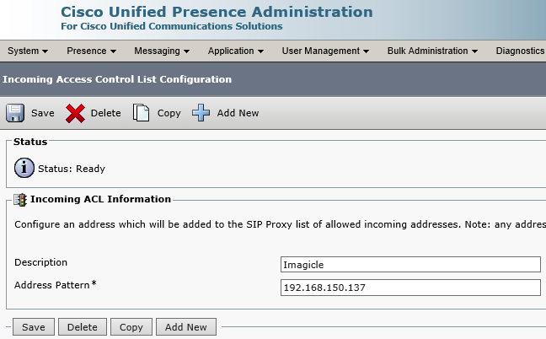The image size is (546, 339).
Task: Open the Messaging dropdown menu
Action: pos(162,51)
